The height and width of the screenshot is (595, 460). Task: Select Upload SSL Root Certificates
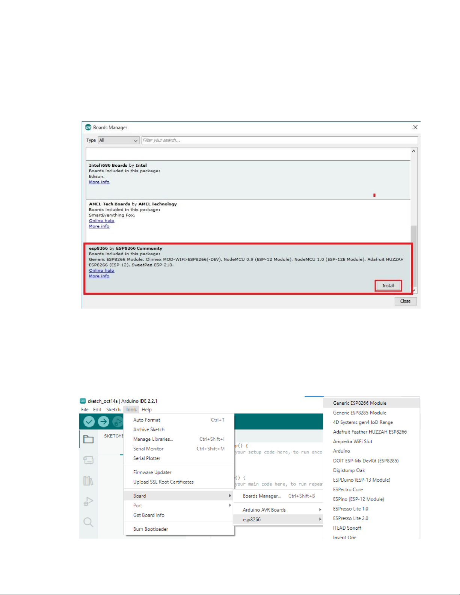(x=179, y=482)
